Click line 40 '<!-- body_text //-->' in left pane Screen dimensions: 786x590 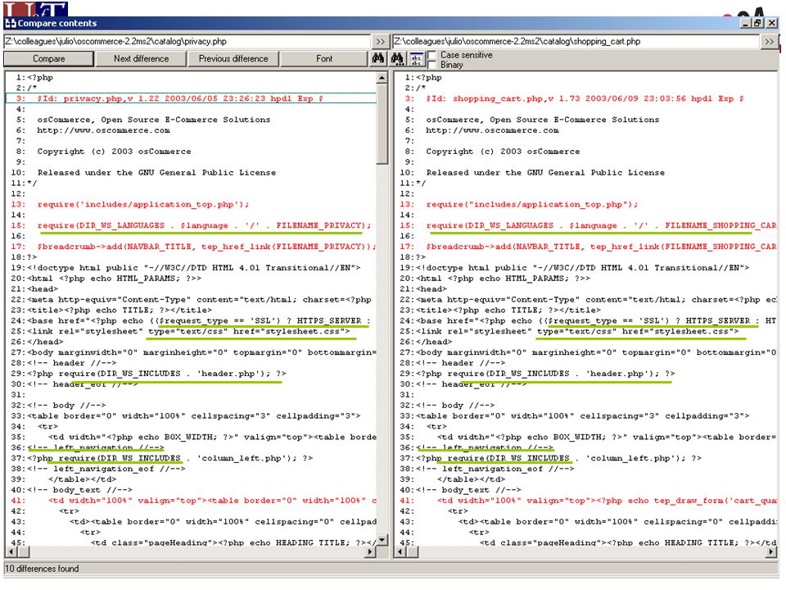point(191,490)
